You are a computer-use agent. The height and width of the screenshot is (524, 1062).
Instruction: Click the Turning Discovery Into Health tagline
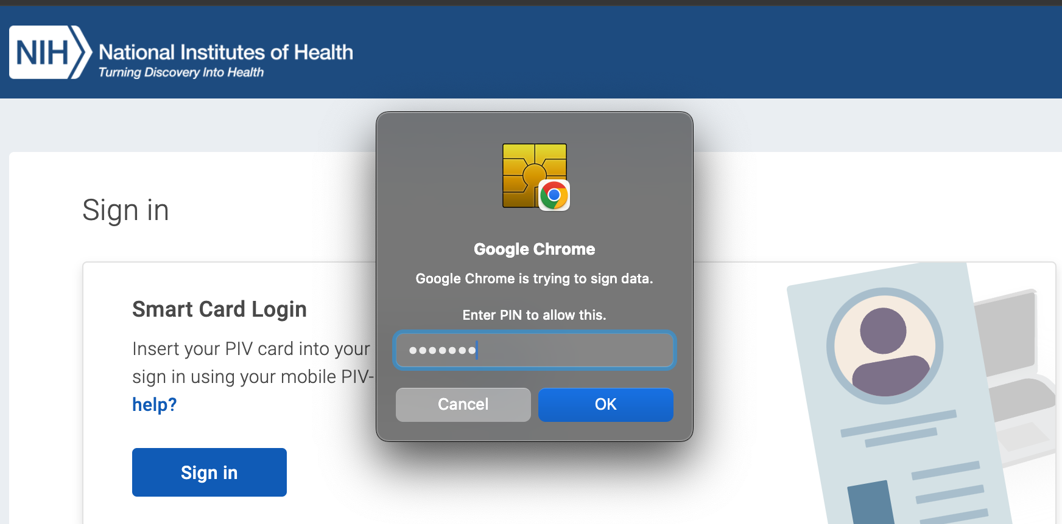pyautogui.click(x=181, y=72)
